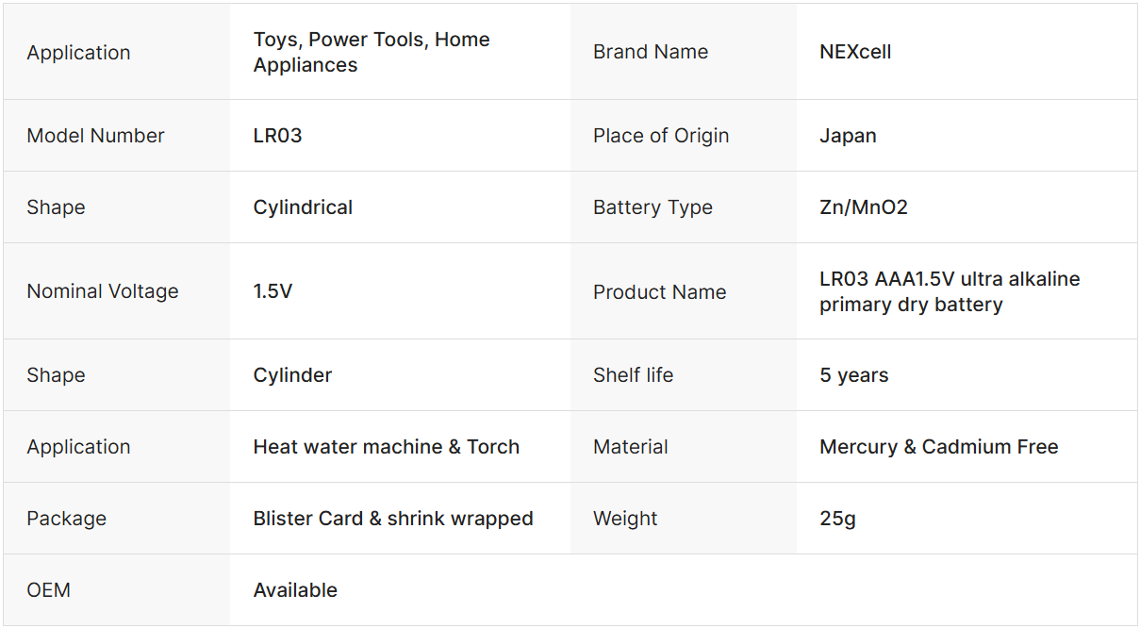
Task: Select the LR03 model number value
Action: coord(277,136)
